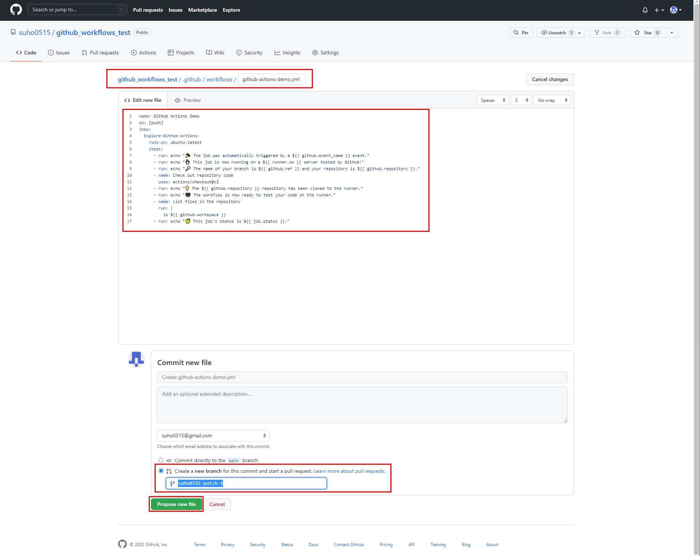Pin the repository
The width and height of the screenshot is (700, 556).
click(x=521, y=32)
